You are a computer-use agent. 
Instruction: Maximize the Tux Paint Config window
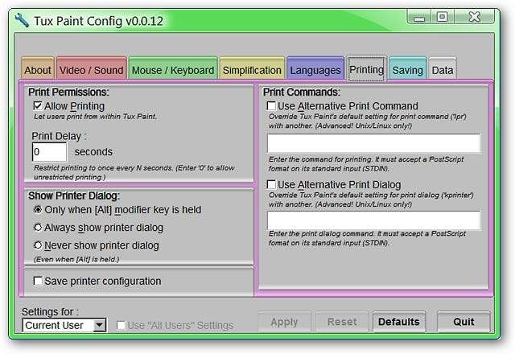pos(442,17)
